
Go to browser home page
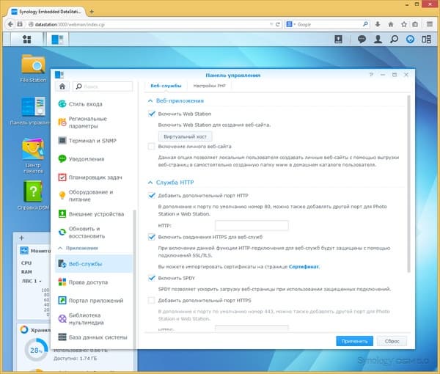coord(391,24)
